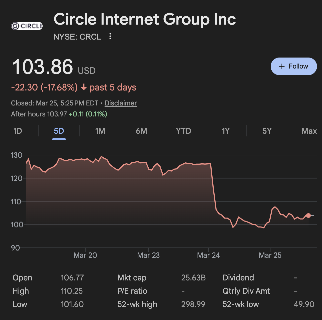Image resolution: width=322 pixels, height=320 pixels.
Task: Click the Mar 23 date label
Action: coord(148,255)
